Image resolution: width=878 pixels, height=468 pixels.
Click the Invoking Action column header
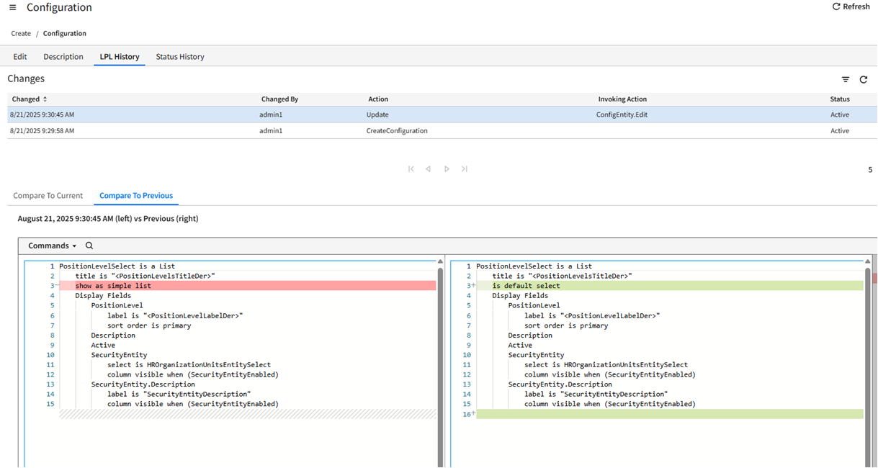pos(622,99)
